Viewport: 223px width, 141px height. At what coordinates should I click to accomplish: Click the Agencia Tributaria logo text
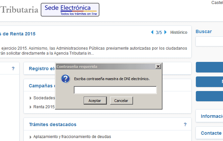point(19,10)
